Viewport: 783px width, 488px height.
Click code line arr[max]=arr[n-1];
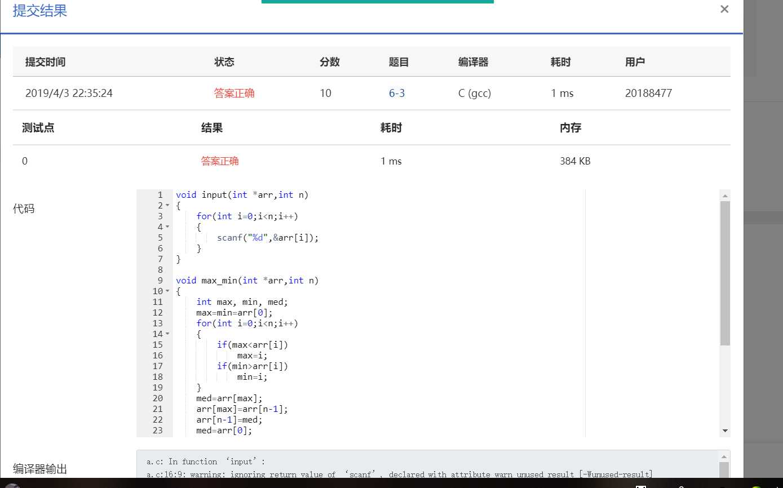point(242,409)
